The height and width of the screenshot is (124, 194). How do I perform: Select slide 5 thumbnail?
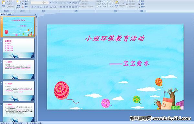[x=19, y=112]
